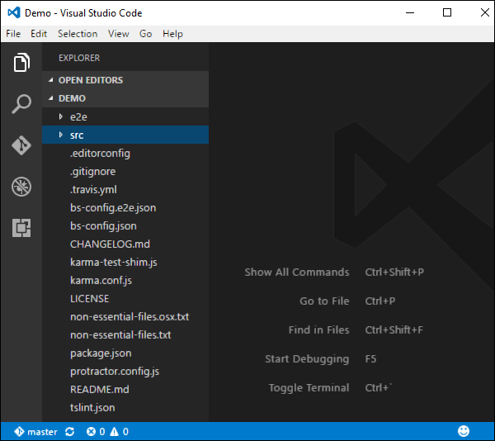Open the Help menu
Image resolution: width=495 pixels, height=441 pixels.
coord(172,34)
